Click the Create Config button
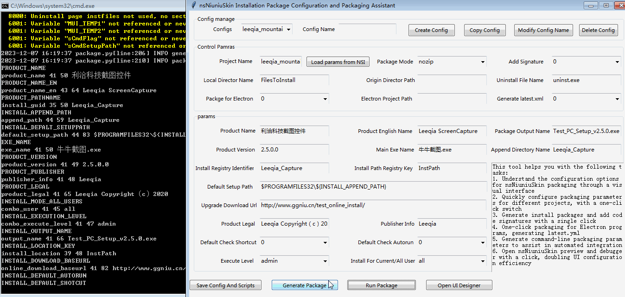Image resolution: width=625 pixels, height=297 pixels. [x=431, y=30]
